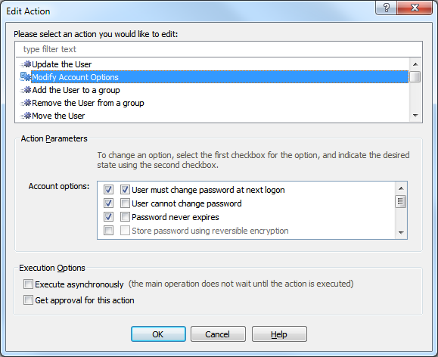This screenshot has height=357, width=438.
Task: Click the icon next to Modify Account Options
Action: coord(26,77)
